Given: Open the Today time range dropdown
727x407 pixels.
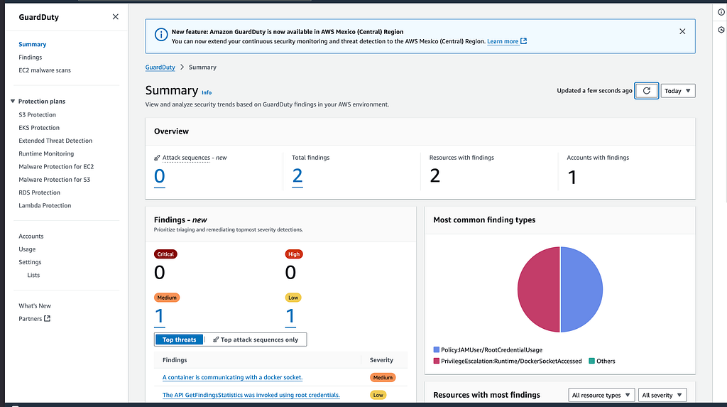Looking at the screenshot, I should (x=678, y=91).
